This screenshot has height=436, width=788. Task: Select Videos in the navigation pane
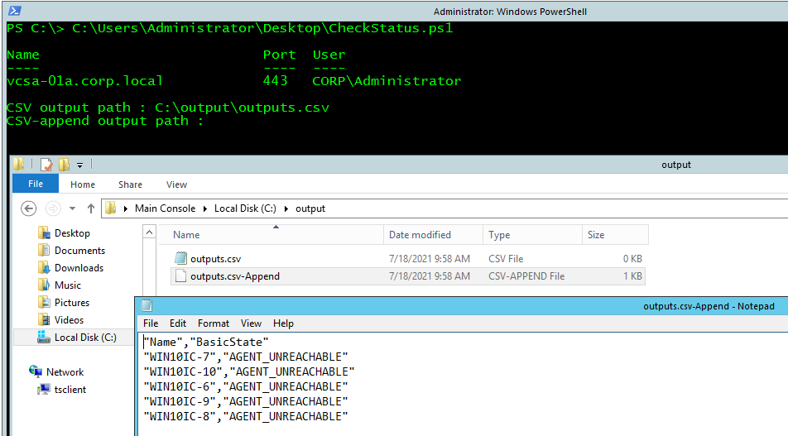(69, 320)
